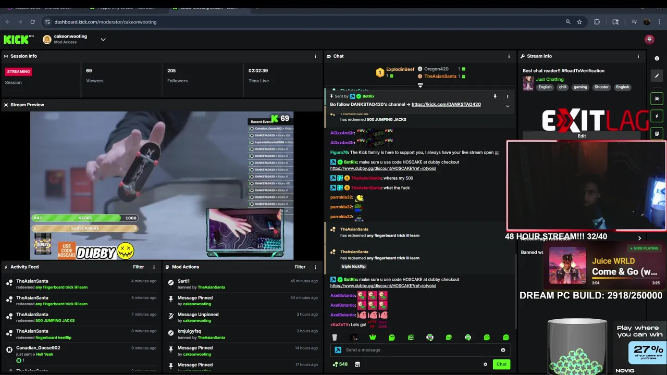Open the Activity Feed Filter dropdown
Image resolution: width=667 pixels, height=375 pixels.
pyautogui.click(x=138, y=267)
